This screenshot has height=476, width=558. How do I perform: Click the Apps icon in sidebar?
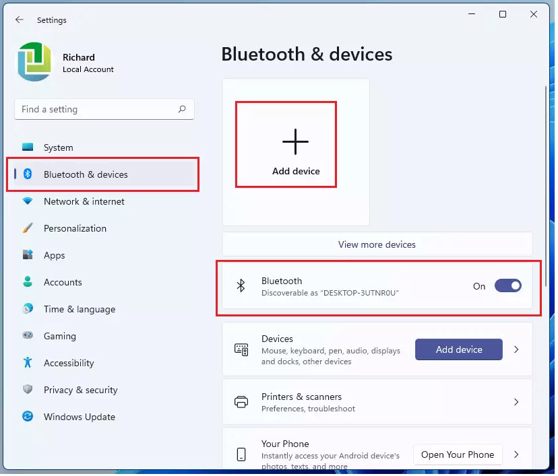click(x=28, y=256)
